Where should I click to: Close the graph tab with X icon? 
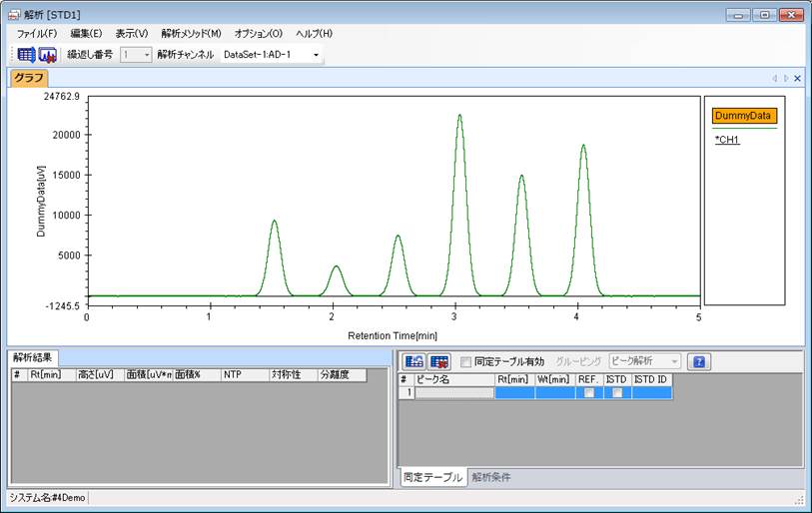797,78
